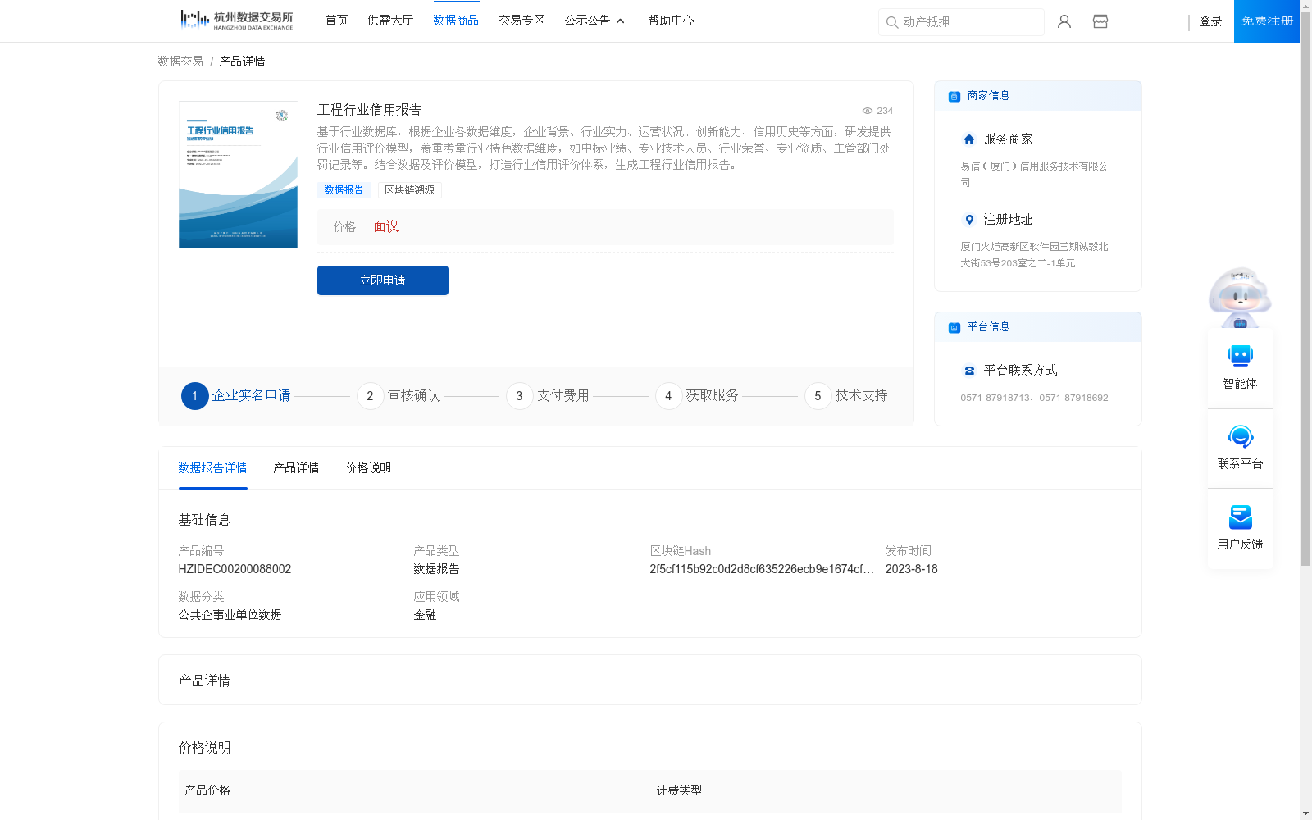Viewport: 1312px width, 820px height.
Task: Open the 用户反馈 mail icon
Action: [1240, 517]
